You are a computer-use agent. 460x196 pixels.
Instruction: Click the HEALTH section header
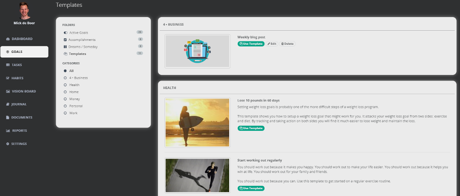tap(170, 88)
